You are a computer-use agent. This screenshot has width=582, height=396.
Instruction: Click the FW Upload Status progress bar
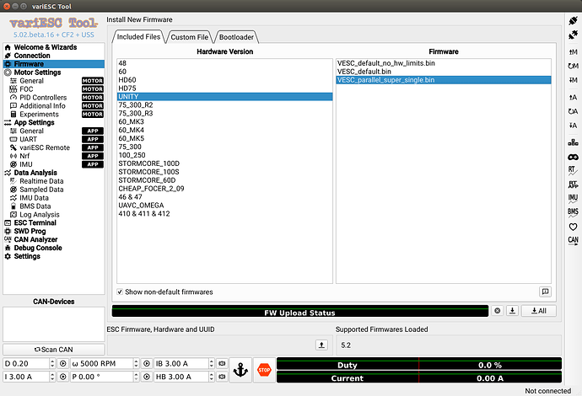click(x=300, y=311)
